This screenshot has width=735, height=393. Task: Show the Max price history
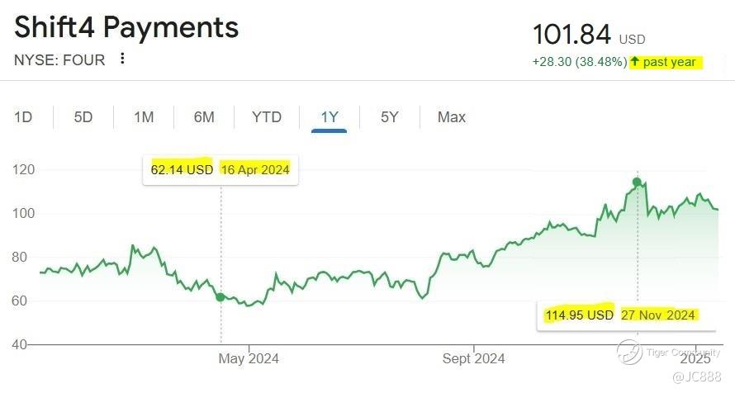coord(452,116)
